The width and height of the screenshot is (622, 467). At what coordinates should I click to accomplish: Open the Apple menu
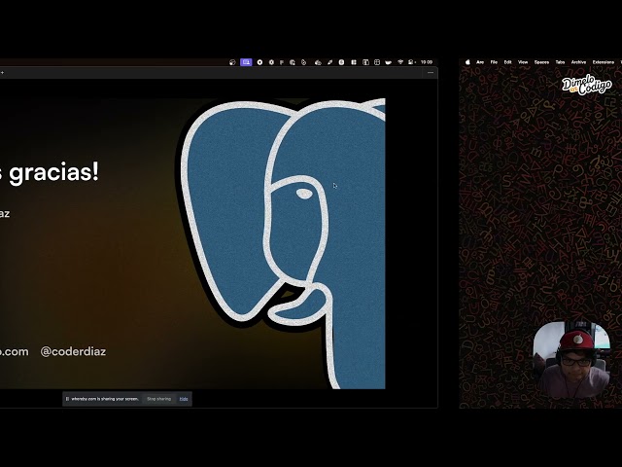coord(467,62)
